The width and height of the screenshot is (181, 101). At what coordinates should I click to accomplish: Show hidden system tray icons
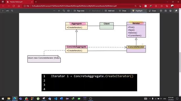pos(150,98)
